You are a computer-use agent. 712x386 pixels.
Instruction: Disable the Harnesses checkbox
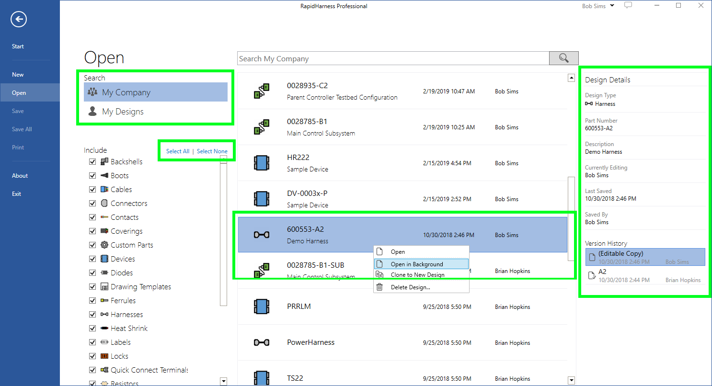tap(93, 315)
